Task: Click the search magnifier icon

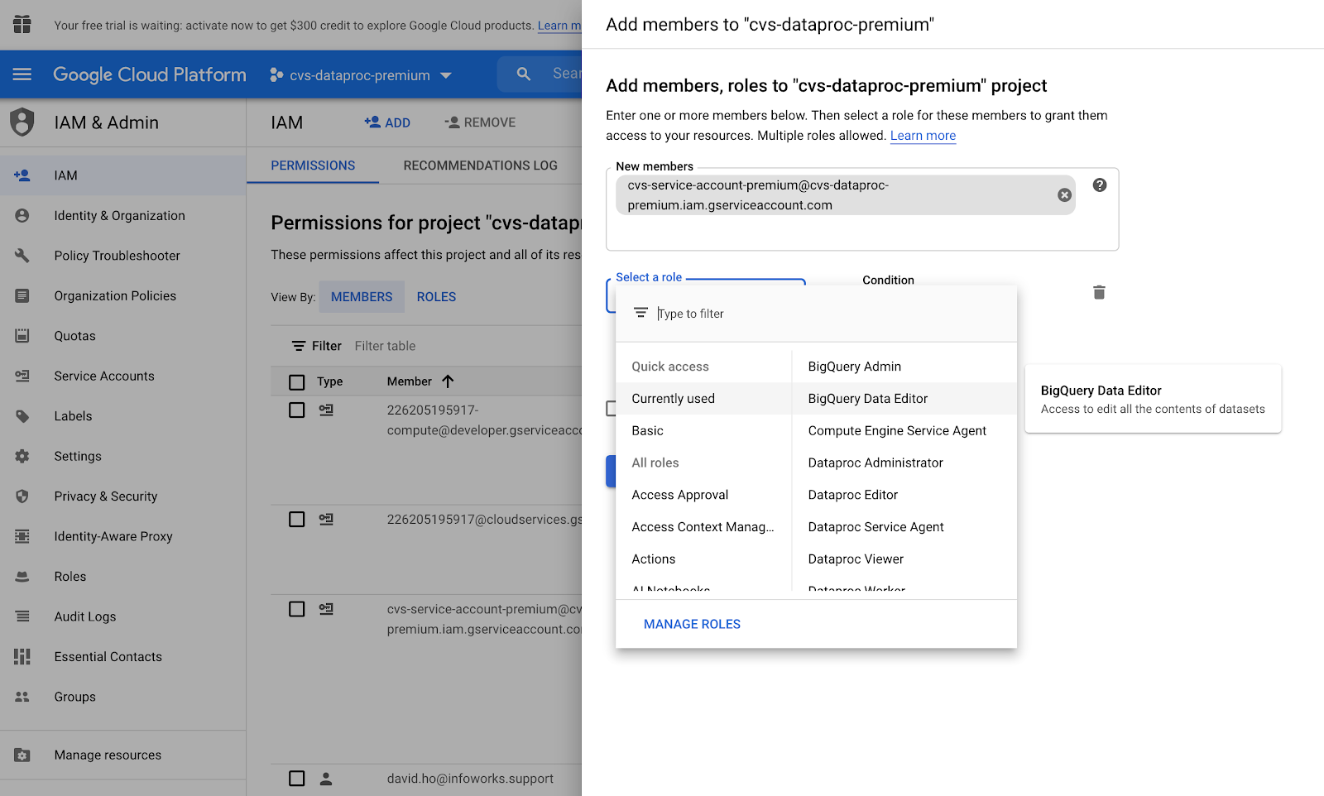Action: 524,74
